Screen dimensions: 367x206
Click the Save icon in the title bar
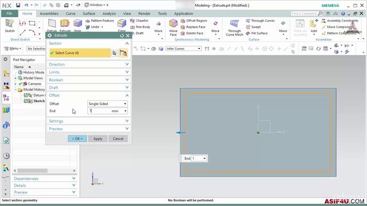click(x=18, y=5)
